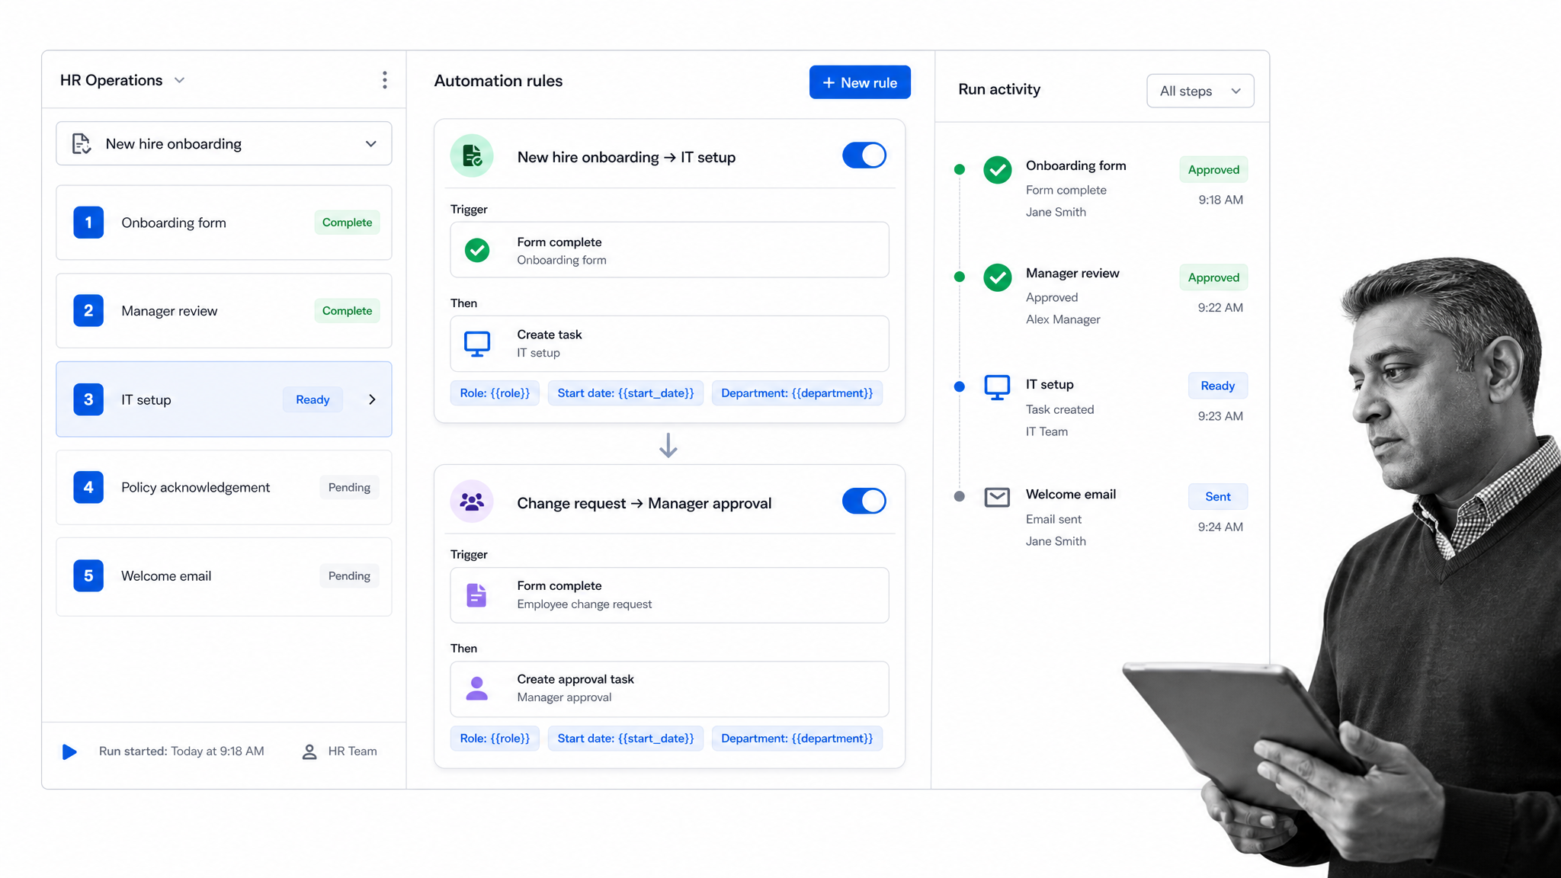Click Complete badge on Manager review step
Viewport: 1561px width, 878px height.
pos(347,311)
